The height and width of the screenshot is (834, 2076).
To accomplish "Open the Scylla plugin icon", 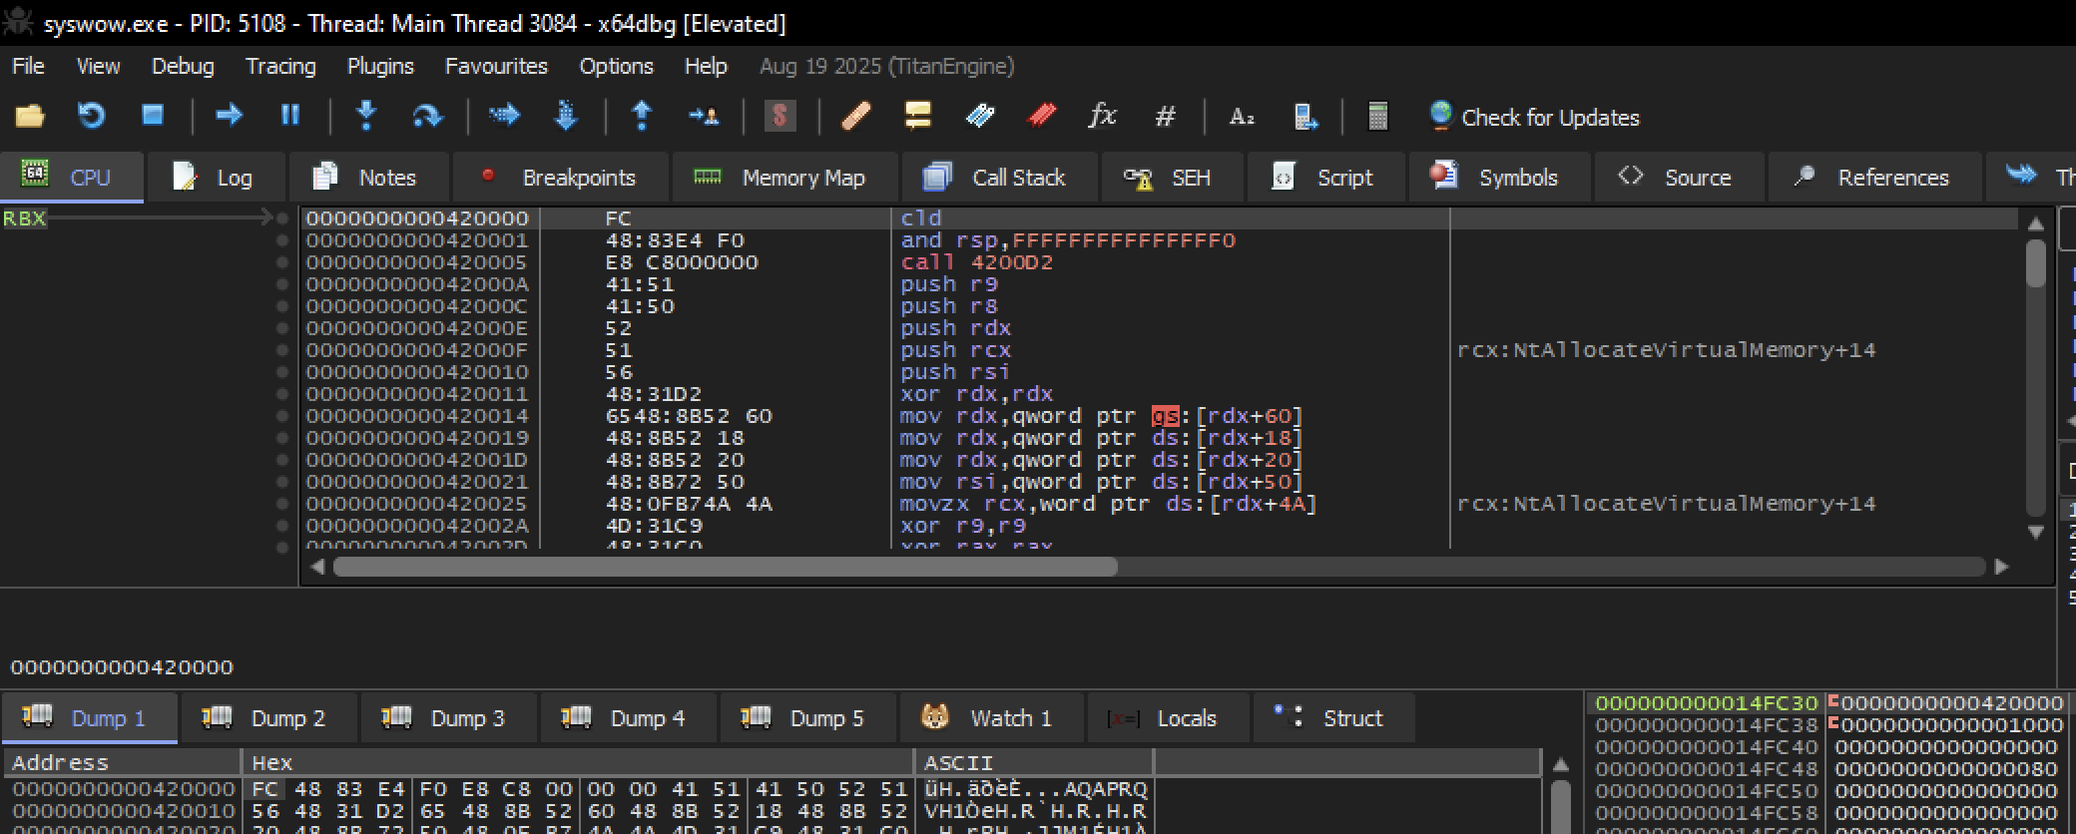I will pos(779,117).
